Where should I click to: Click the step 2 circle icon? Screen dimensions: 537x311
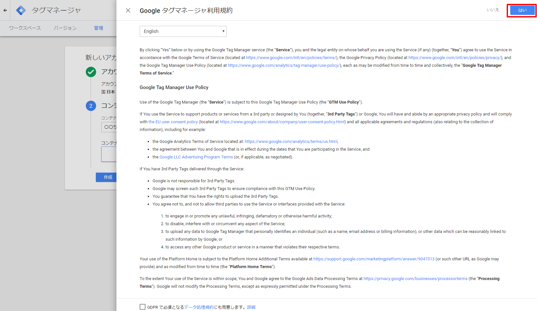[x=91, y=106]
